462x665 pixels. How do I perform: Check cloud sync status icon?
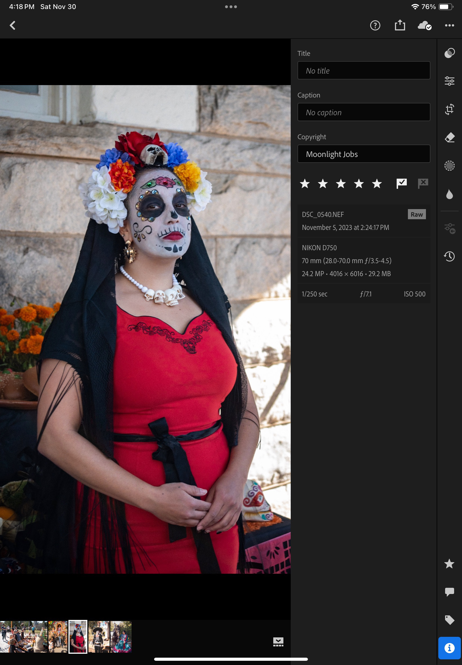coord(424,25)
